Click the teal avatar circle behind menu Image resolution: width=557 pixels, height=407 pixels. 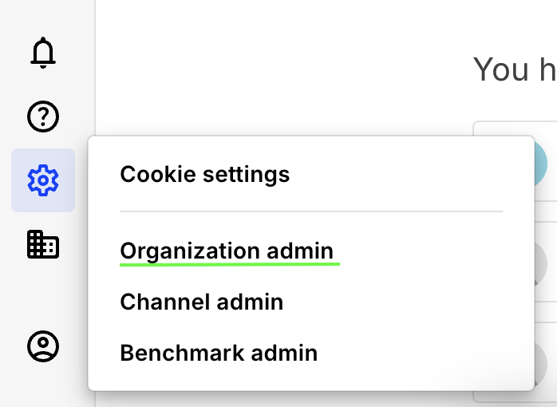coord(541,164)
